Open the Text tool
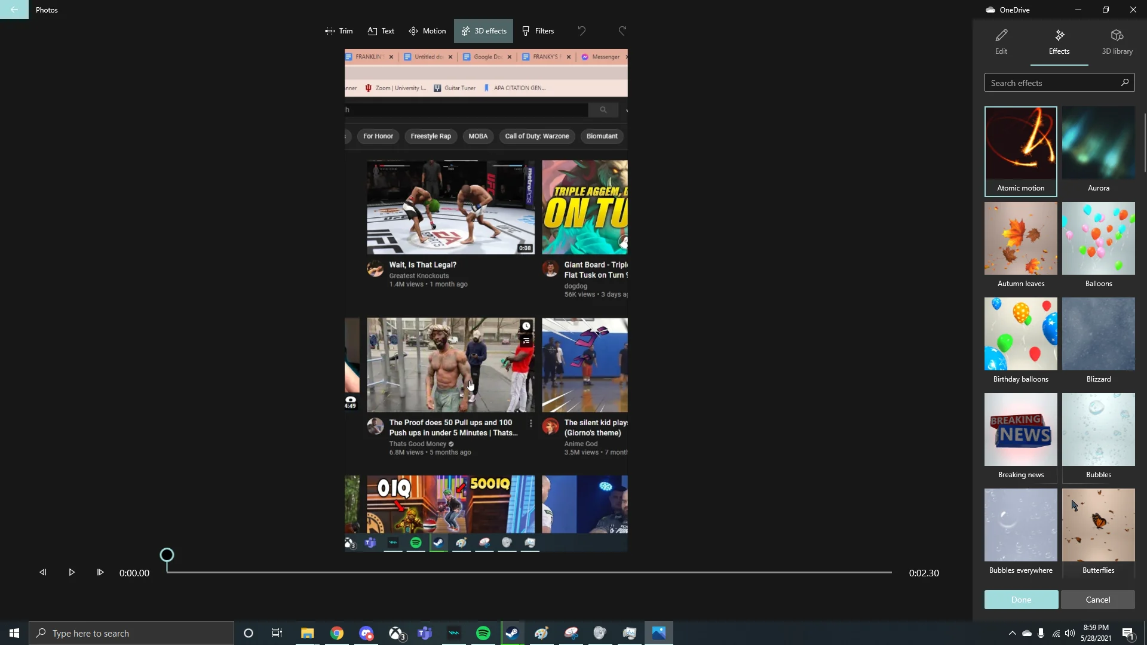This screenshot has height=645, width=1147. (381, 30)
